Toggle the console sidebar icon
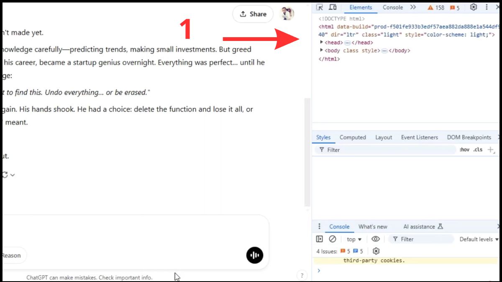Image resolution: width=502 pixels, height=282 pixels. tap(320, 239)
